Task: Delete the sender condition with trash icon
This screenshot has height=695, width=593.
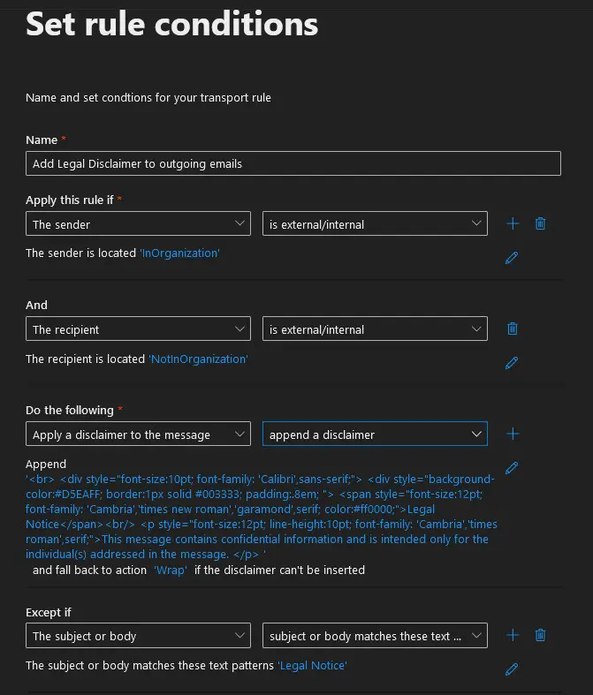Action: (x=540, y=224)
